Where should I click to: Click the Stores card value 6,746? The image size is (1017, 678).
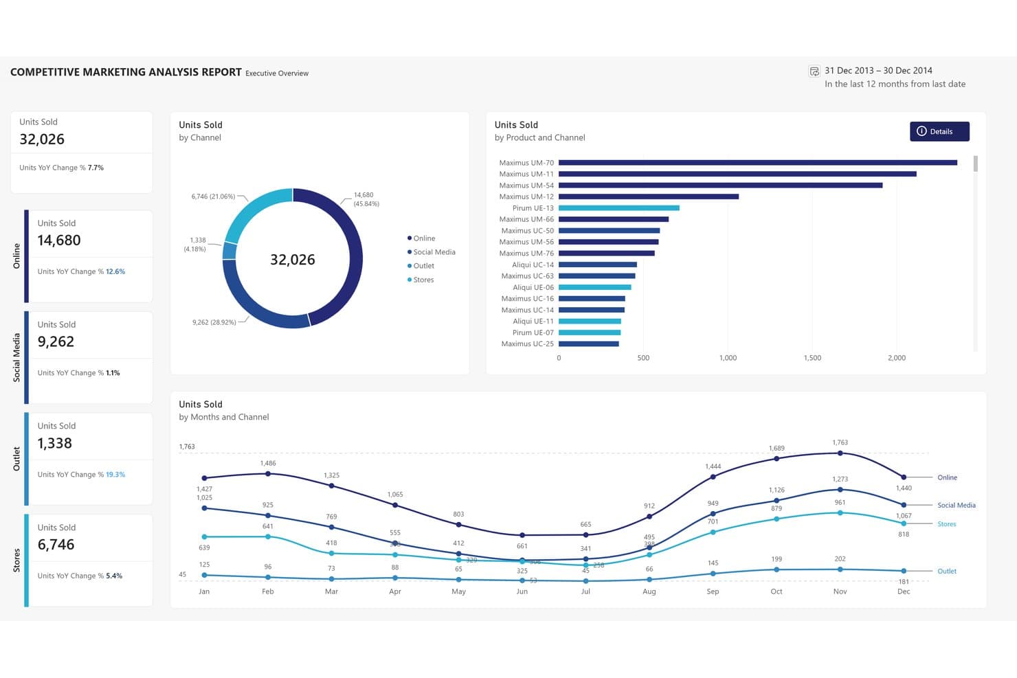pyautogui.click(x=56, y=545)
